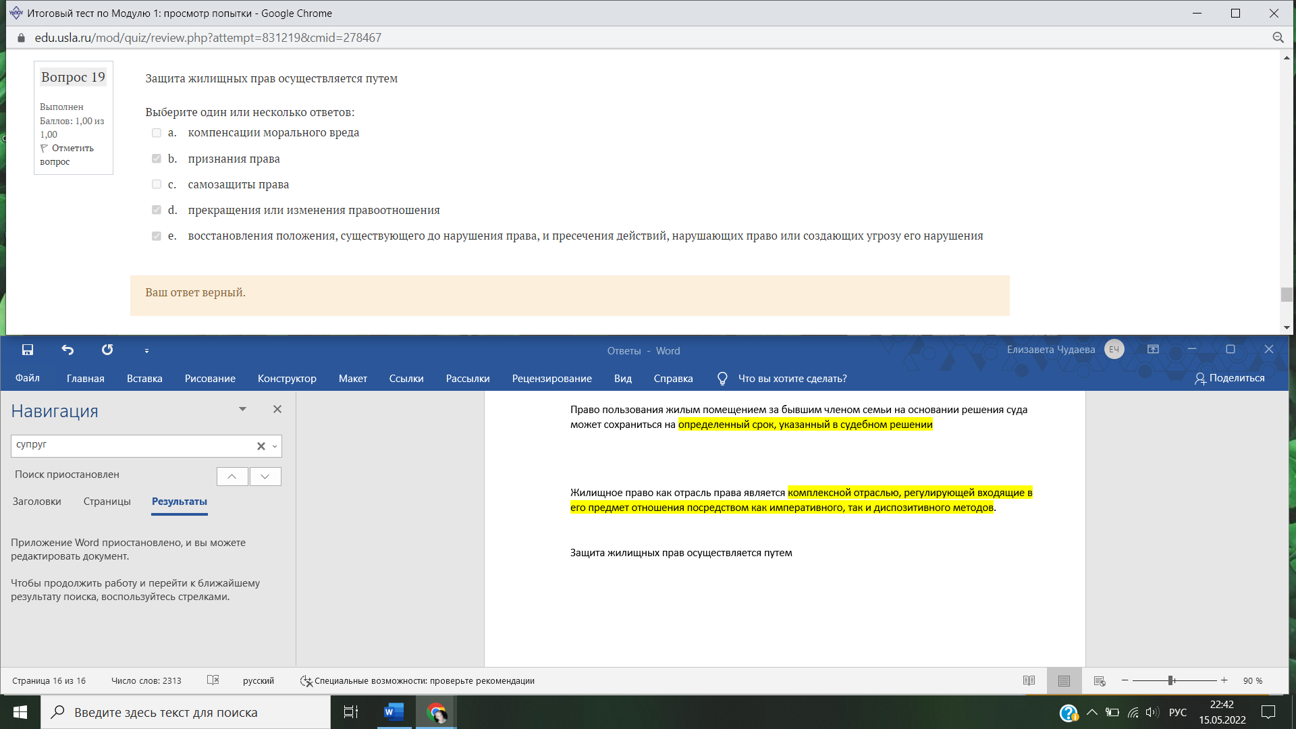Open the Ribbon Display Options icon in Word
Image resolution: width=1296 pixels, height=729 pixels.
tap(1153, 350)
